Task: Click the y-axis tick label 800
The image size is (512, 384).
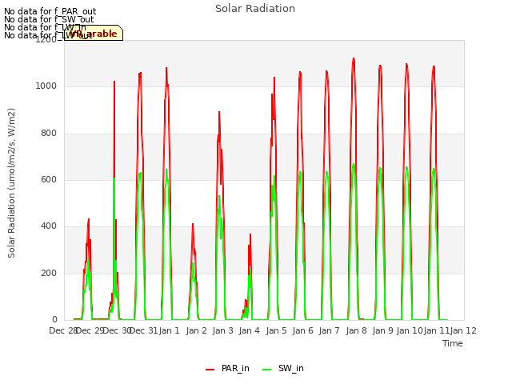Action: [x=49, y=134]
